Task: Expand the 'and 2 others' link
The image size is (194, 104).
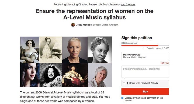Action: click(x=128, y=5)
